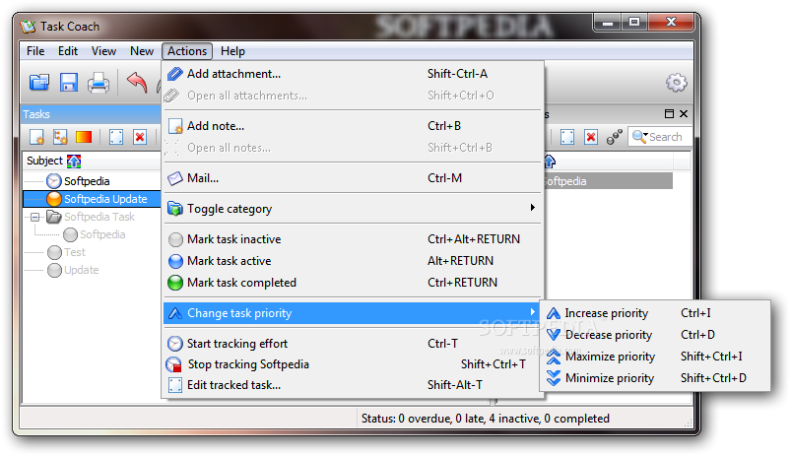The height and width of the screenshot is (456, 791).
Task: Select the Update task
Action: click(81, 270)
